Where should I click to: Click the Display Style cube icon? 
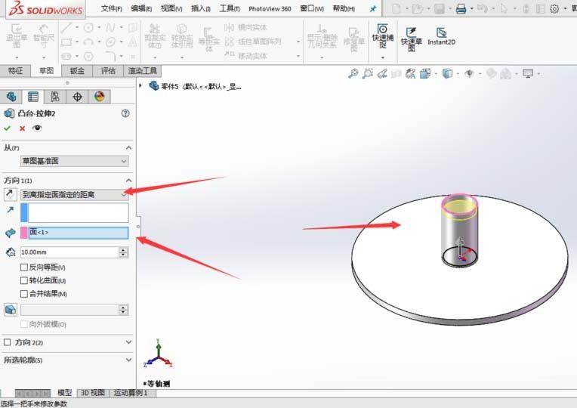[x=447, y=73]
